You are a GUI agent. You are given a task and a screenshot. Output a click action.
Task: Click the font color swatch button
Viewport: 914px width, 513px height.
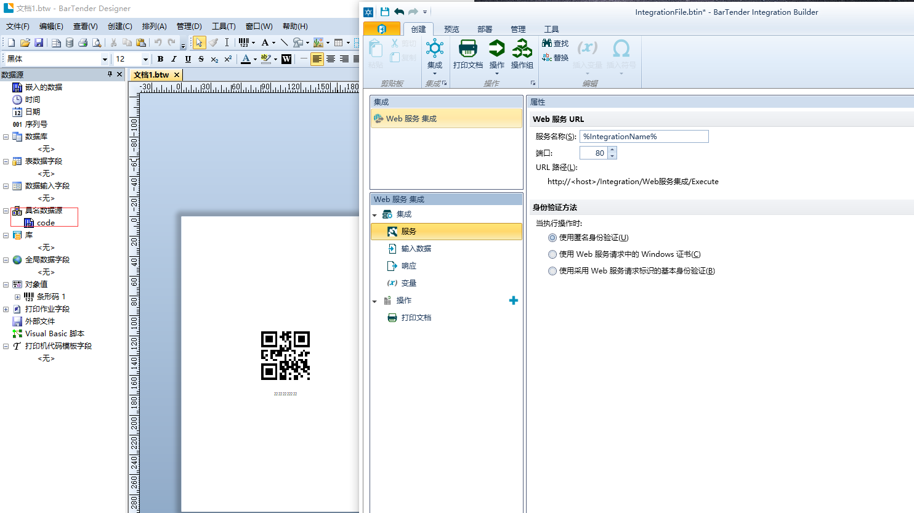click(x=246, y=59)
